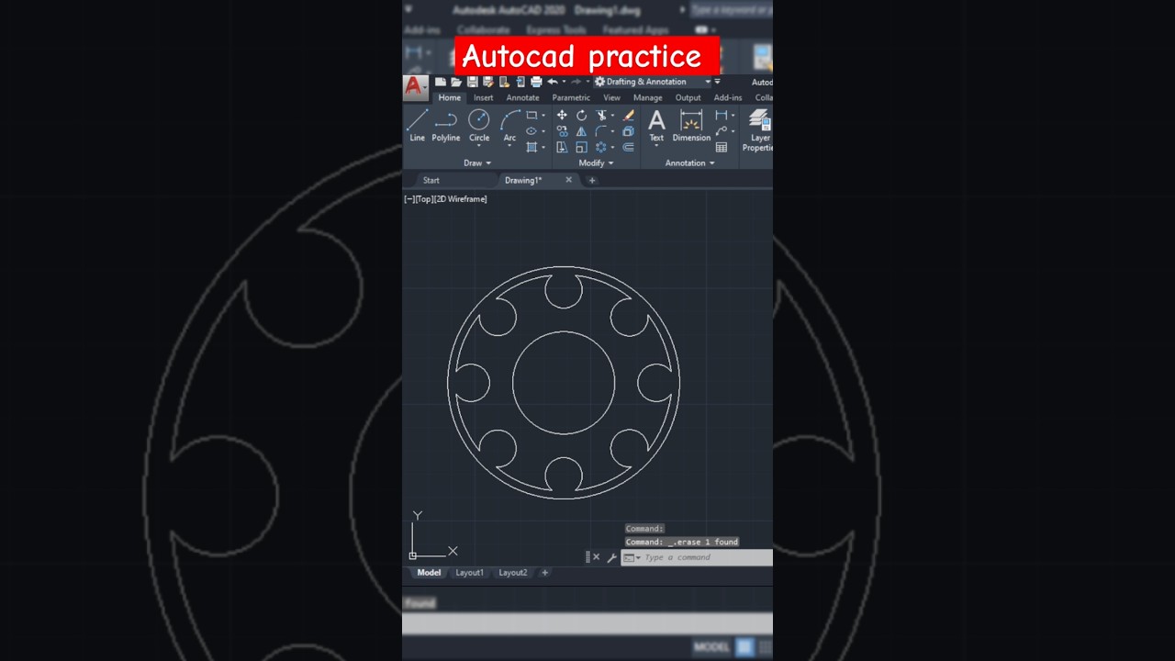Activate the Stretch tool
Image resolution: width=1175 pixels, height=661 pixels.
click(562, 147)
